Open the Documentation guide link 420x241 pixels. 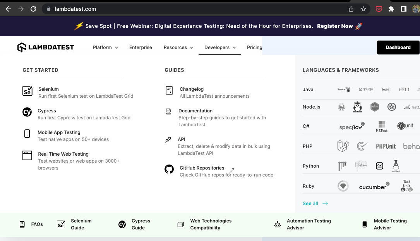pyautogui.click(x=195, y=111)
